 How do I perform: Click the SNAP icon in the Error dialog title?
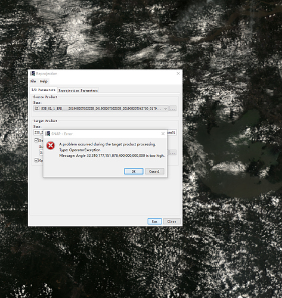point(48,134)
